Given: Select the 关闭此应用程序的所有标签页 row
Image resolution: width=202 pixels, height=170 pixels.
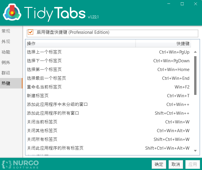Looking at the screenshot, I should (x=108, y=148).
